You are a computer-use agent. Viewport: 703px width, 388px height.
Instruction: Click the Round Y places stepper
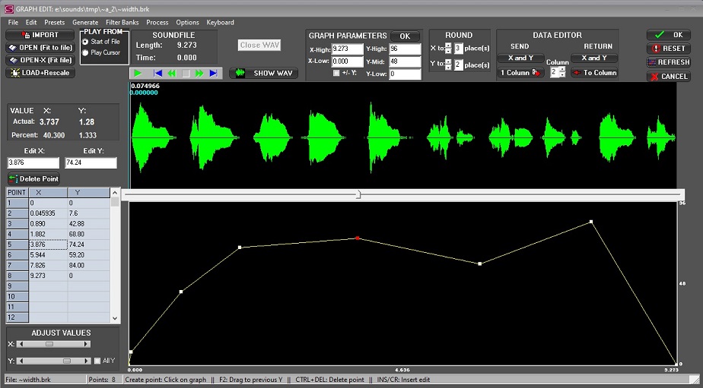coord(448,65)
